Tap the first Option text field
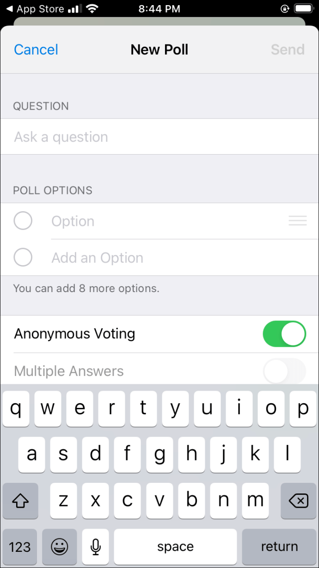 (x=166, y=221)
